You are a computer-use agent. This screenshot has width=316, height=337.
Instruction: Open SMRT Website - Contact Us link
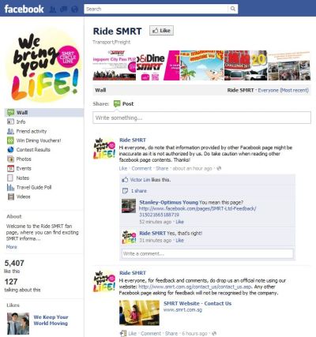(x=197, y=303)
